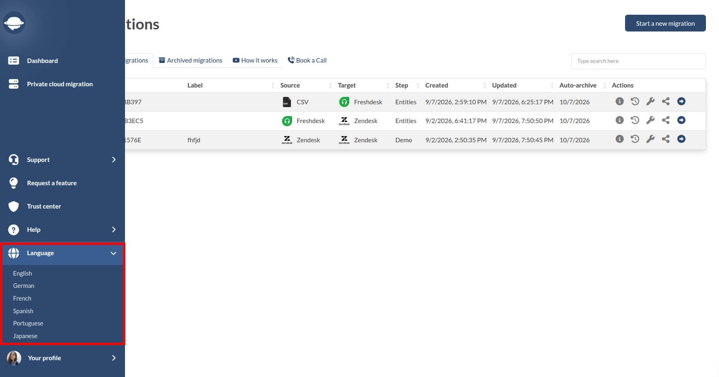Click the history icon in CSV row
The image size is (719, 377).
(635, 101)
